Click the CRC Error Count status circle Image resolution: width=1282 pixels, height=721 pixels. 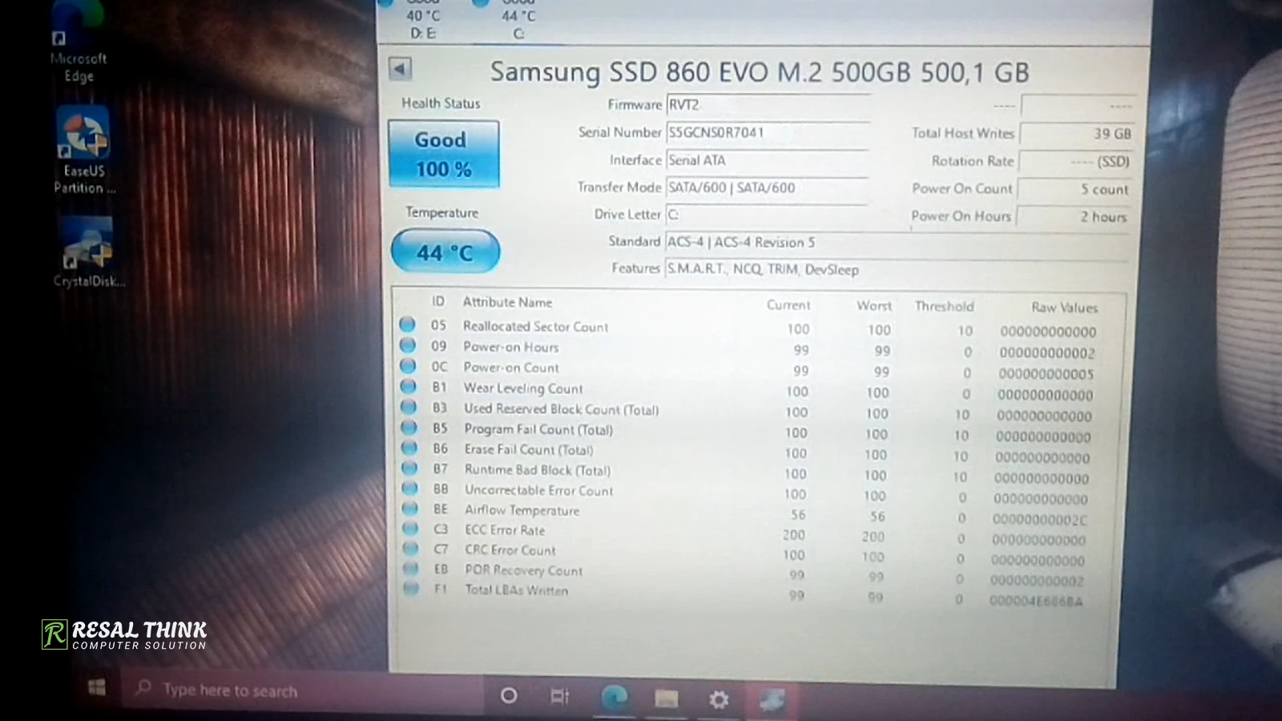tap(411, 548)
